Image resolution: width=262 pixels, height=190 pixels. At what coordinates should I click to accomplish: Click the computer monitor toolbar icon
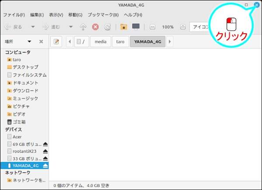(136, 27)
